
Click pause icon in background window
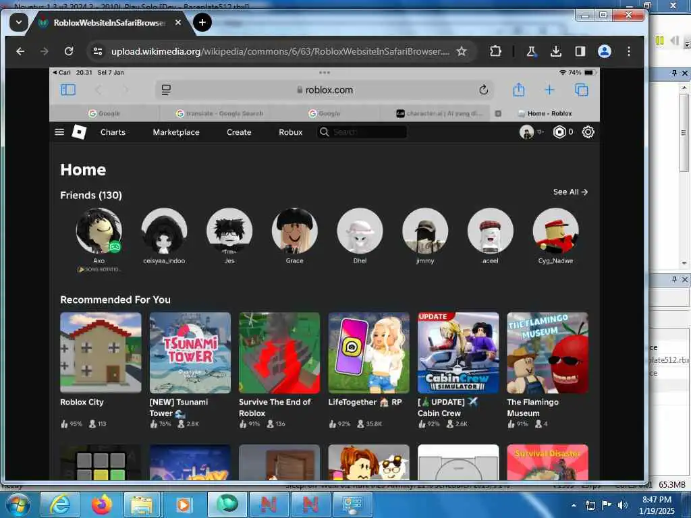[x=660, y=40]
